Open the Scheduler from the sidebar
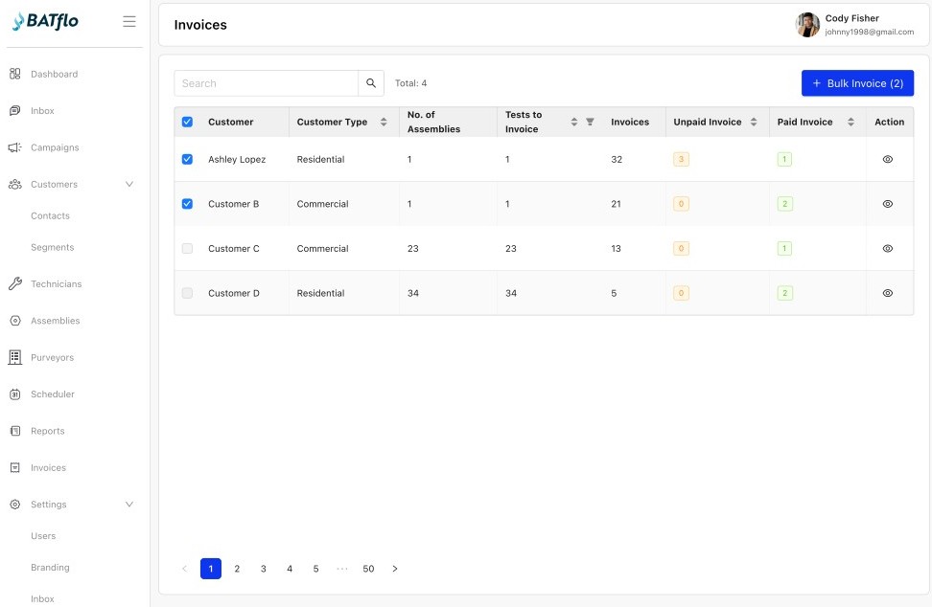Image resolution: width=932 pixels, height=607 pixels. coord(52,393)
